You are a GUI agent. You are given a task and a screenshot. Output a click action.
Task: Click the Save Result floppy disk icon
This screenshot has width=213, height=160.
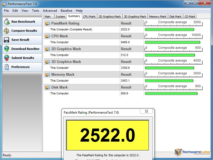(x=6, y=40)
